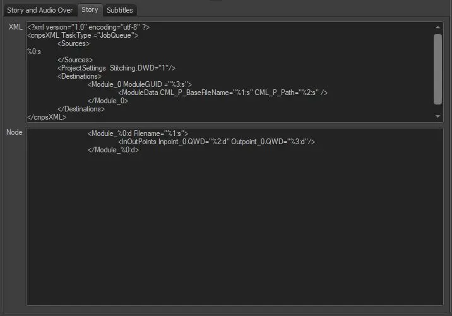Click the XML field vertical scrollbar thumb
Image resolution: width=452 pixels, height=316 pixels.
click(438, 68)
